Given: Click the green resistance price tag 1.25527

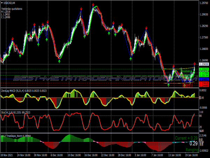Looking at the screenshot, I should point(204,70).
